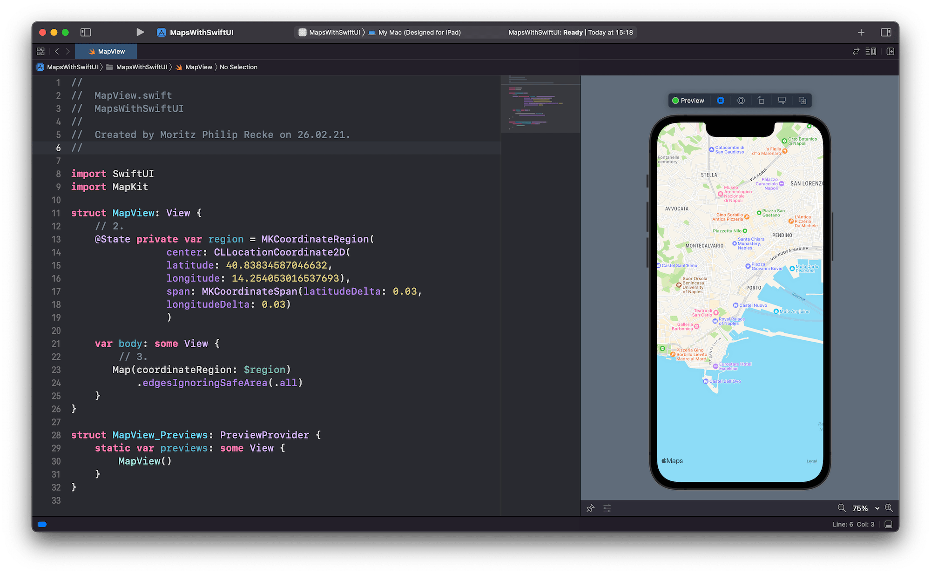Toggle the inspector panel at top right
931x574 pixels.
(885, 32)
